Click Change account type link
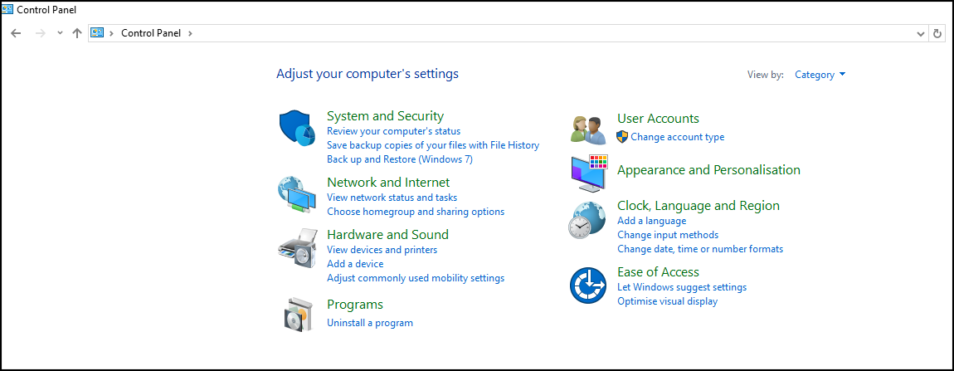This screenshot has width=954, height=371. 677,137
